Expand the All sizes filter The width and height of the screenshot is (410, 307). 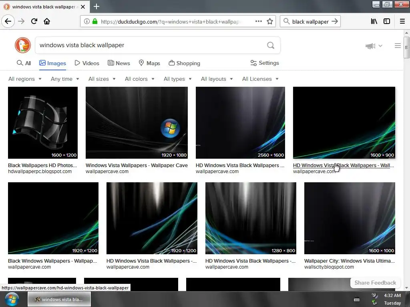coord(102,79)
